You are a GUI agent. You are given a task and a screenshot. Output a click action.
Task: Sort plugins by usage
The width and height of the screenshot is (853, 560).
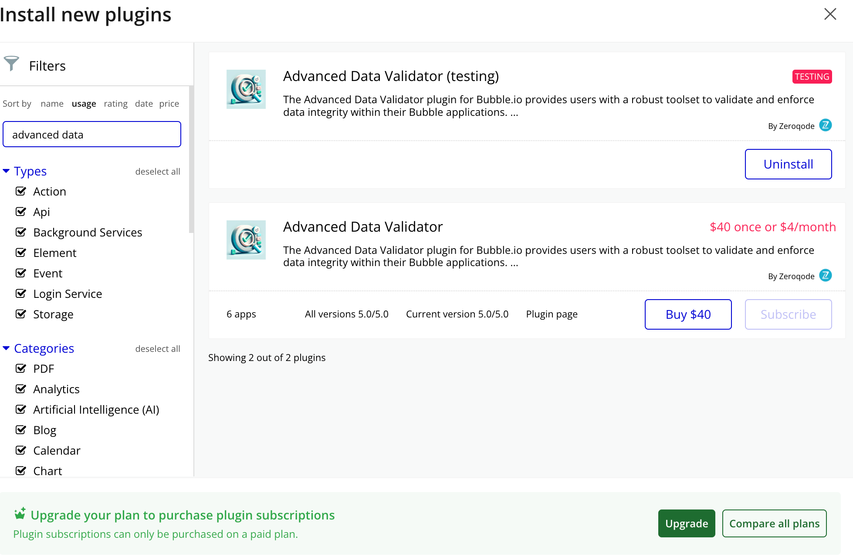click(x=84, y=104)
